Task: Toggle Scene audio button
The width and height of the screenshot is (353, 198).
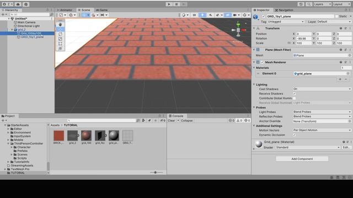Action: [x=210, y=15]
